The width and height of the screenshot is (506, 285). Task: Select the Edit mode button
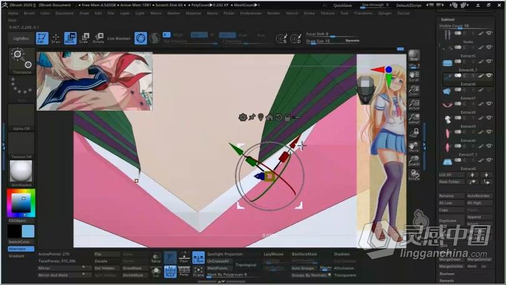pos(42,38)
